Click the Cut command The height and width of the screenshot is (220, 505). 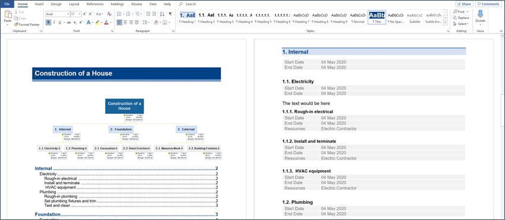pos(19,12)
